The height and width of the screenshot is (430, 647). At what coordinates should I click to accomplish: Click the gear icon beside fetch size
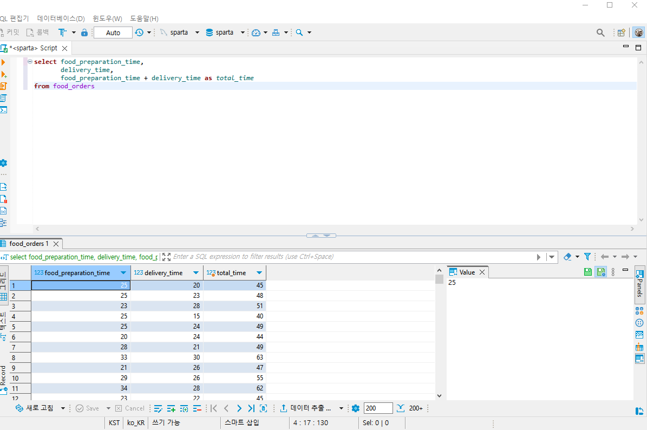coord(356,408)
